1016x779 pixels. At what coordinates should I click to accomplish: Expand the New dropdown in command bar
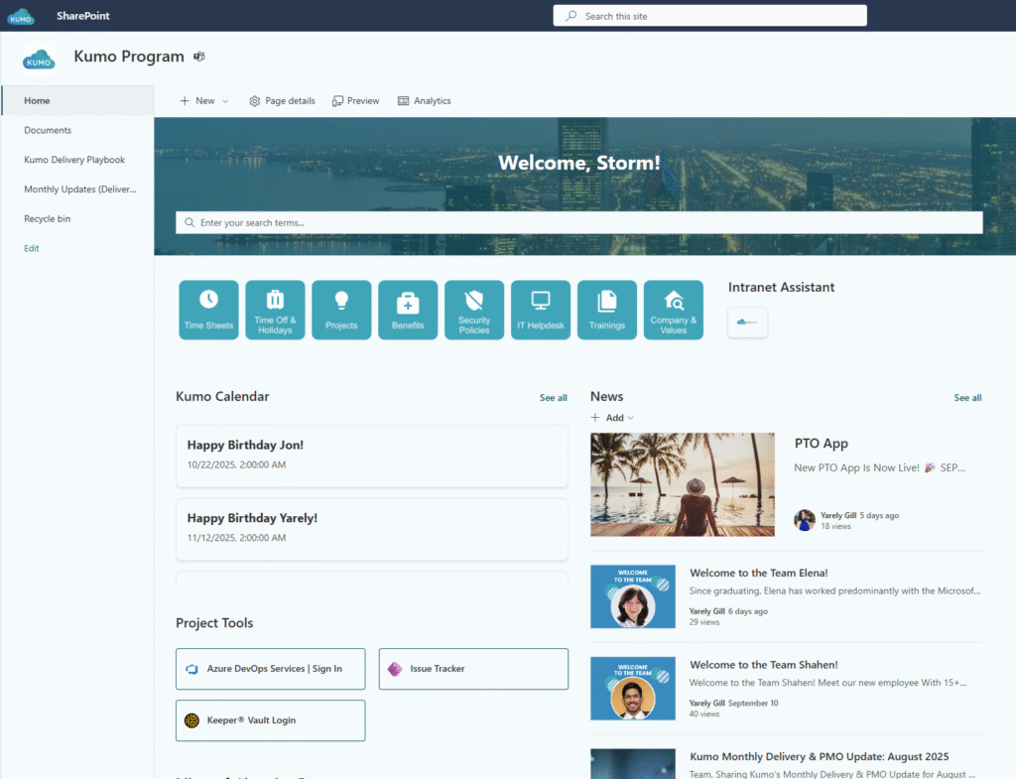(x=204, y=101)
